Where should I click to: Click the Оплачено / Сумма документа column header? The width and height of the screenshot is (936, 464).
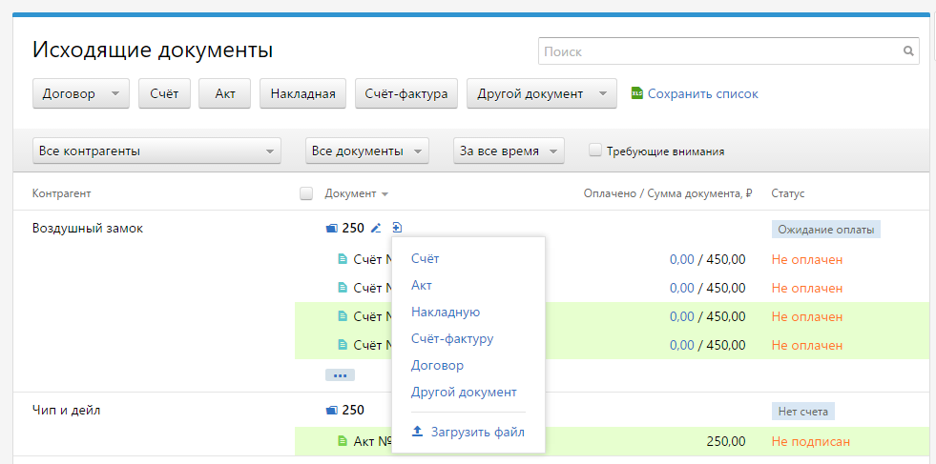(667, 193)
